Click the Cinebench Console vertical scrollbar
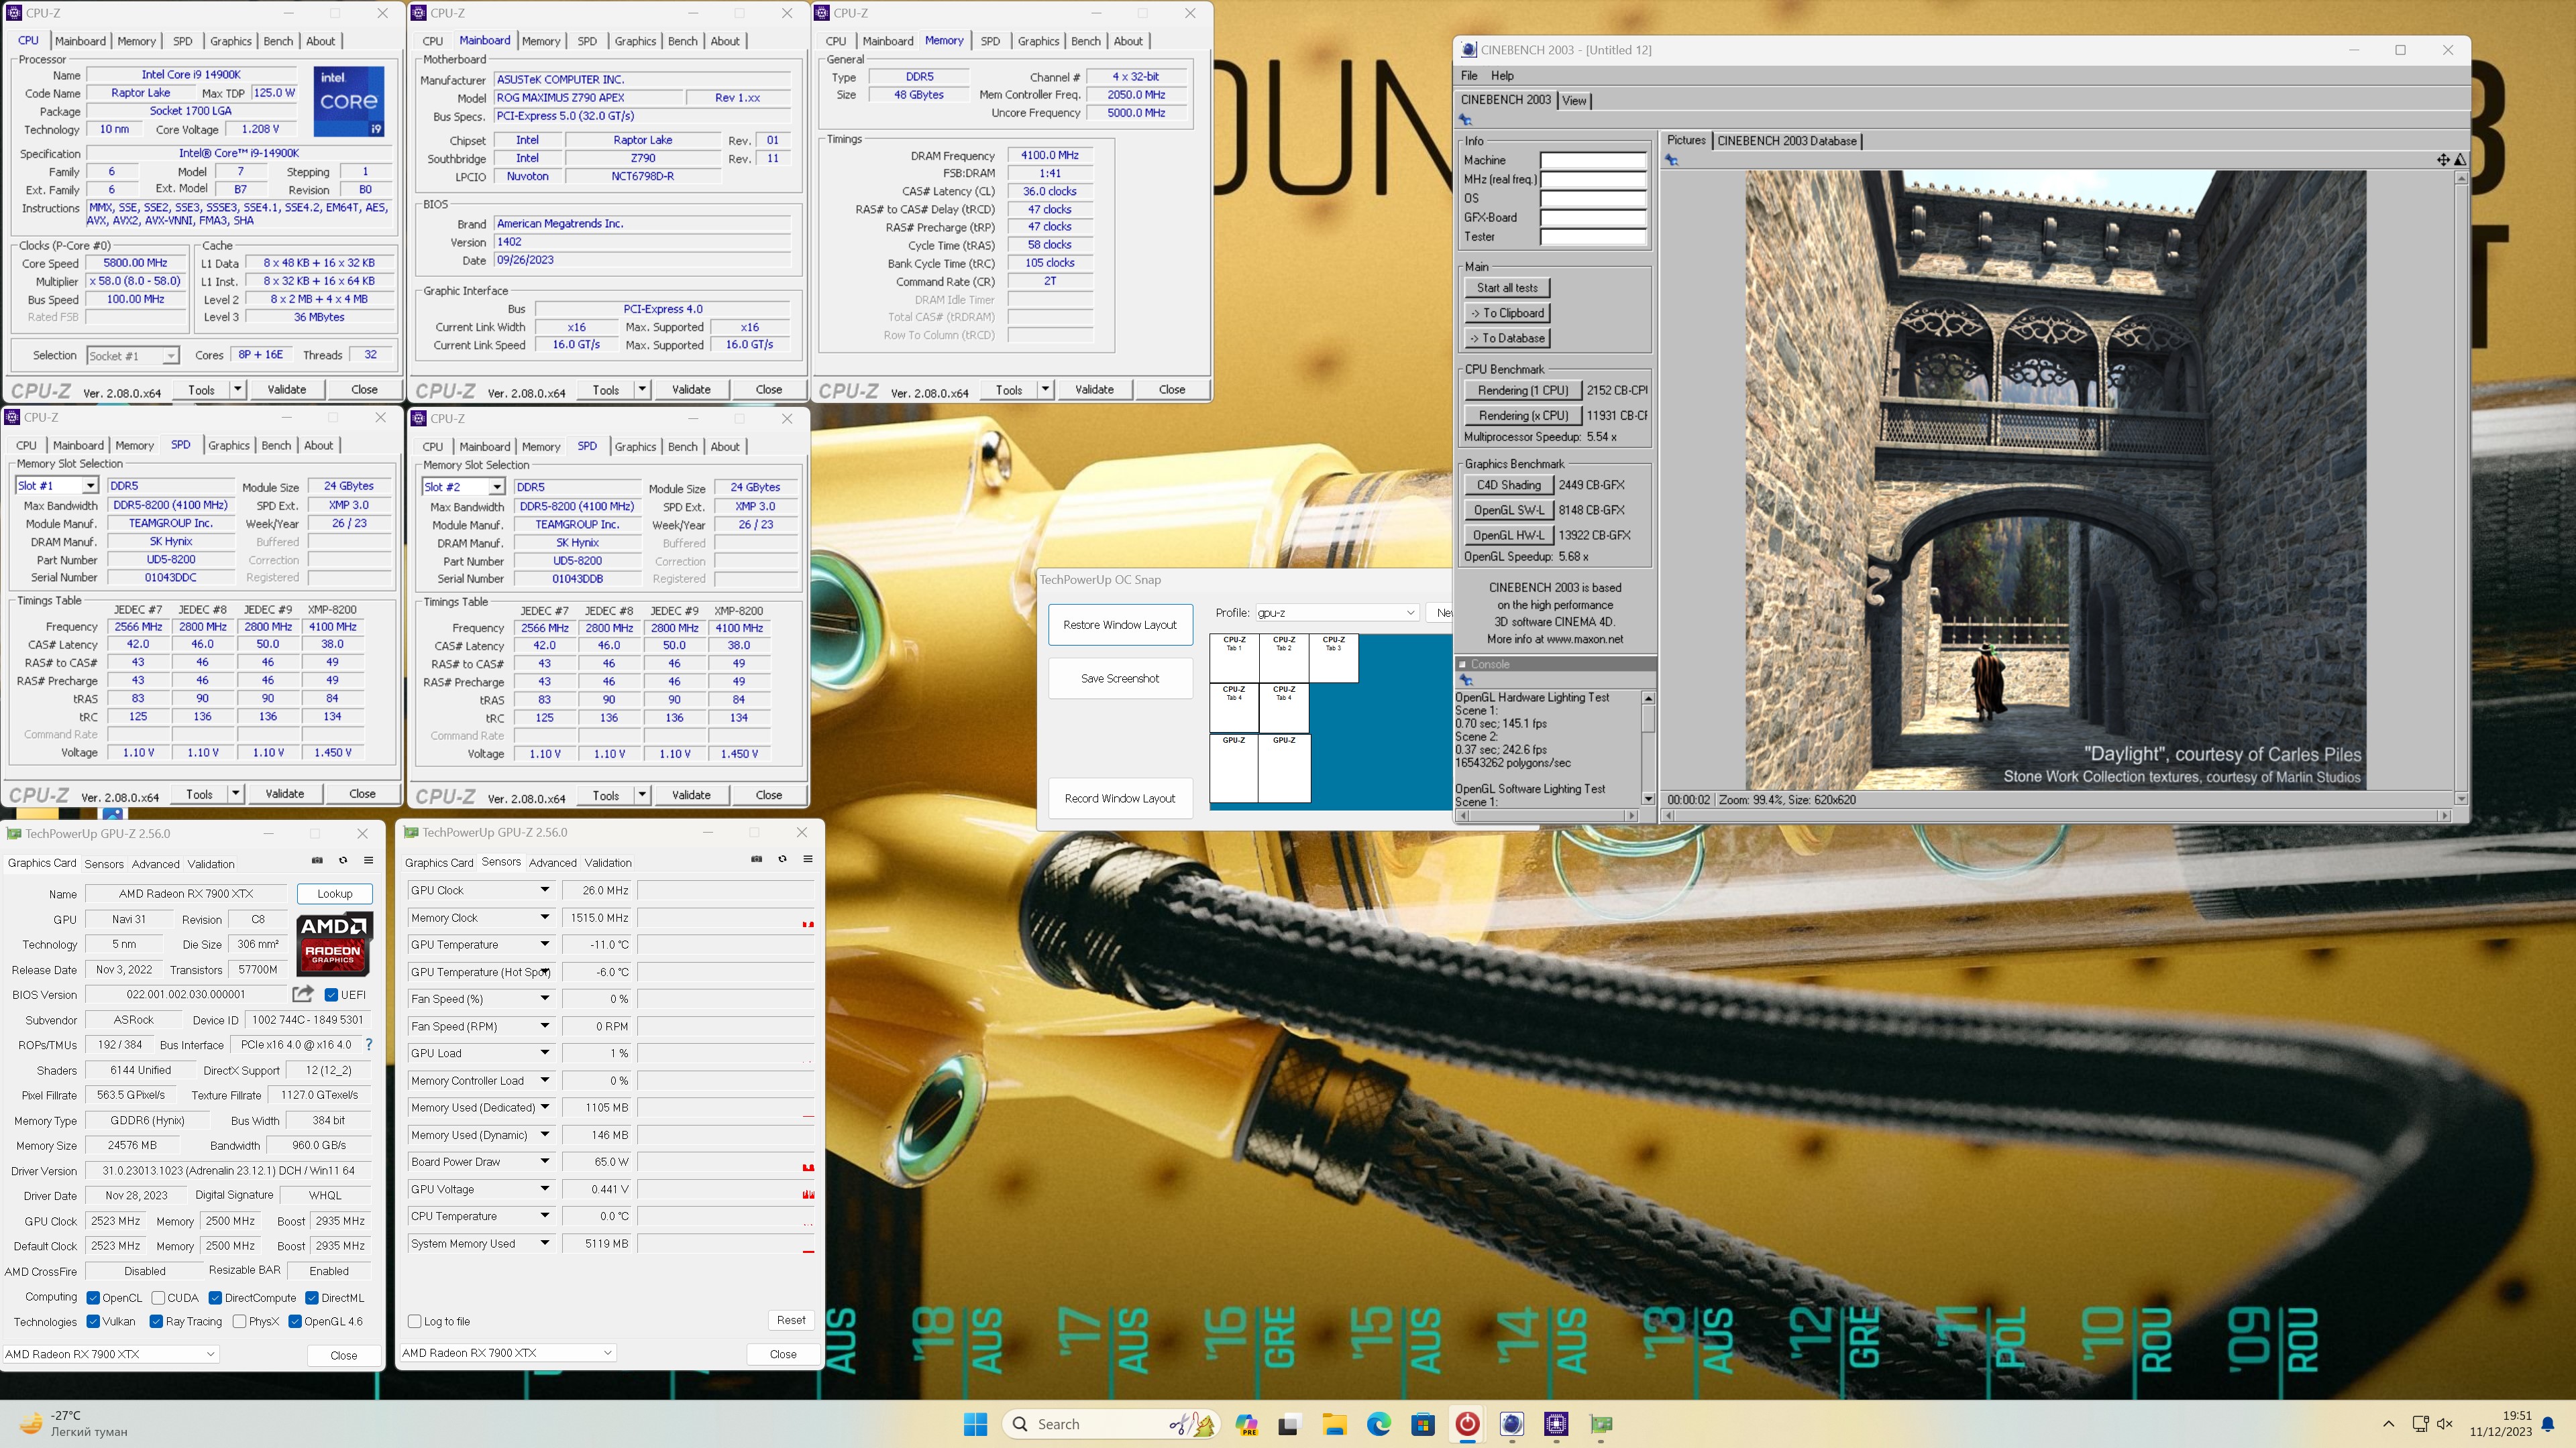Viewport: 2576px width, 1448px height. [x=1648, y=747]
